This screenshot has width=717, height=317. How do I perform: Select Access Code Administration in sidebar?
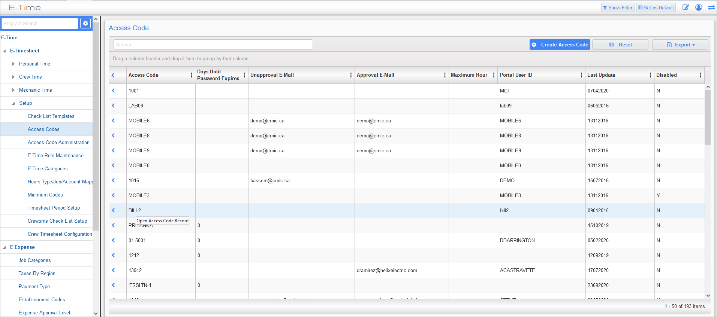[58, 142]
